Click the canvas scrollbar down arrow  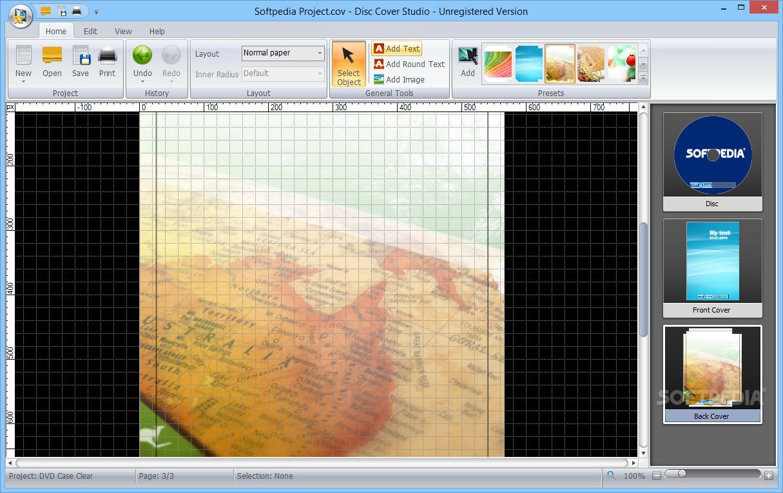tap(643, 453)
